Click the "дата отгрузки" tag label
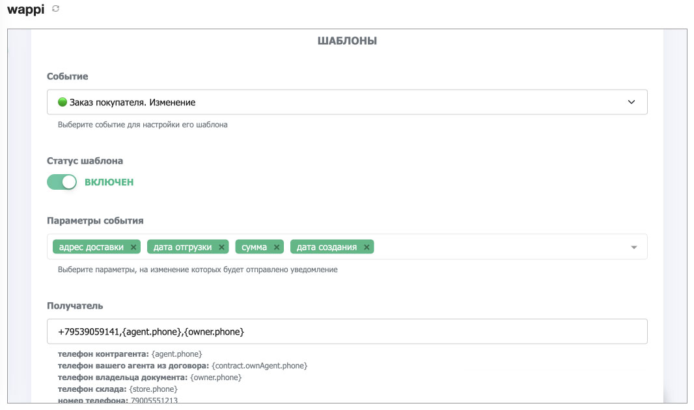This screenshot has height=410, width=694. (x=182, y=247)
